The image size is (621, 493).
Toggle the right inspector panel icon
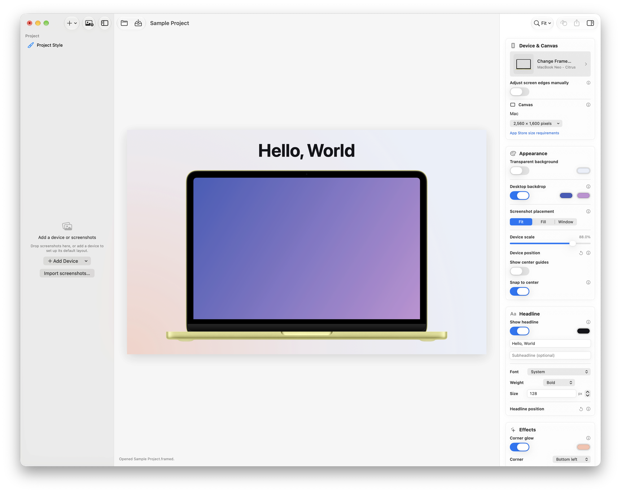tap(590, 23)
